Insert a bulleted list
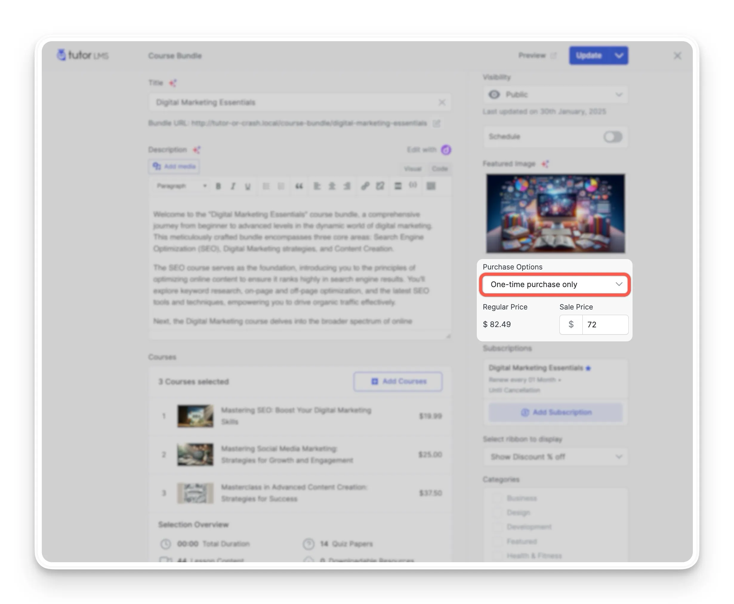Image resolution: width=734 pixels, height=604 pixels. 266,186
